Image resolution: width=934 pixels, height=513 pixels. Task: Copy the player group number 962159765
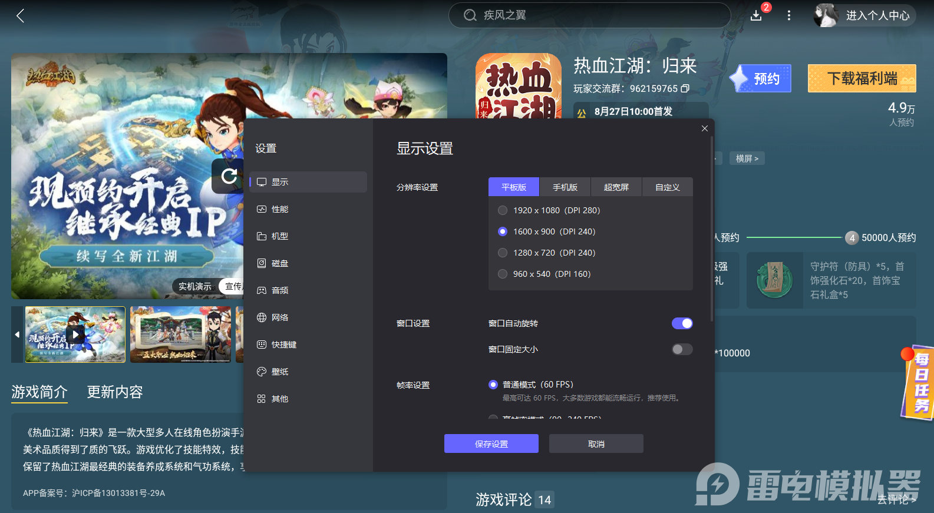[x=685, y=88]
